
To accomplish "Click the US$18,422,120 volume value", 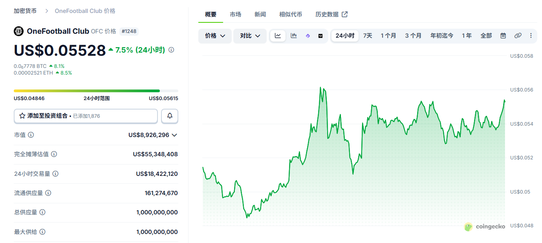I will click(157, 174).
